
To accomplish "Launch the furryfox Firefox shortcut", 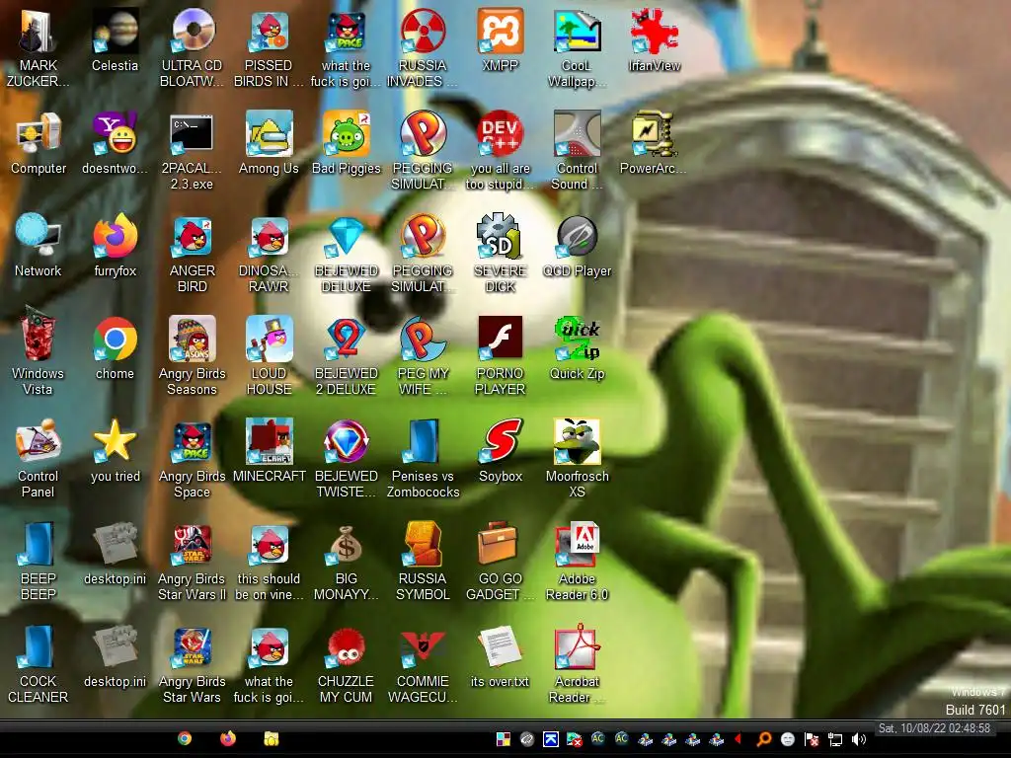I will (115, 246).
